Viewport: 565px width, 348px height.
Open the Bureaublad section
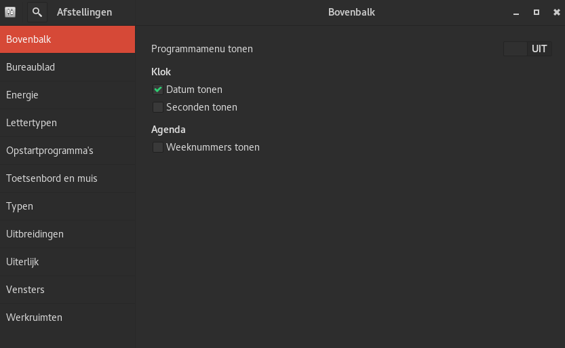coord(67,67)
